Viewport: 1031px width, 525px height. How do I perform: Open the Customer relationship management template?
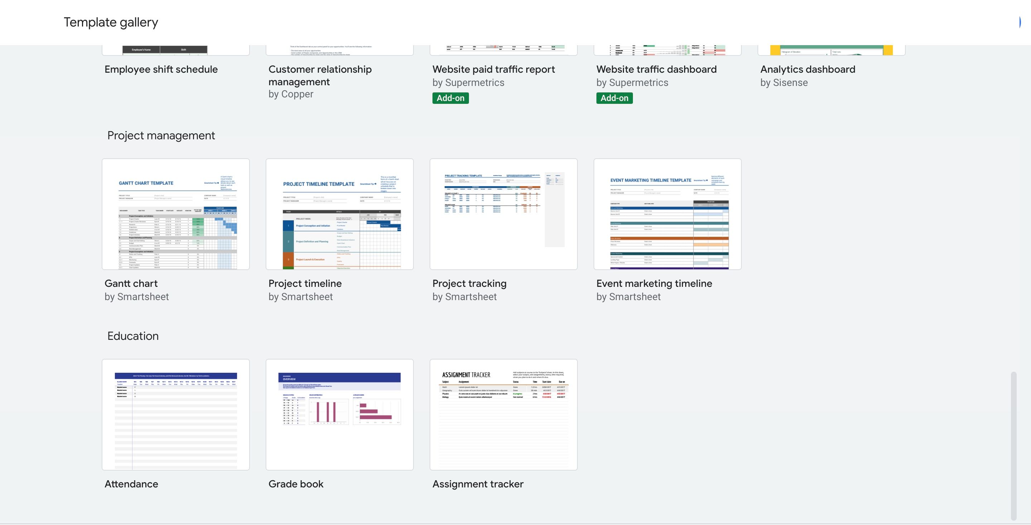[339, 49]
